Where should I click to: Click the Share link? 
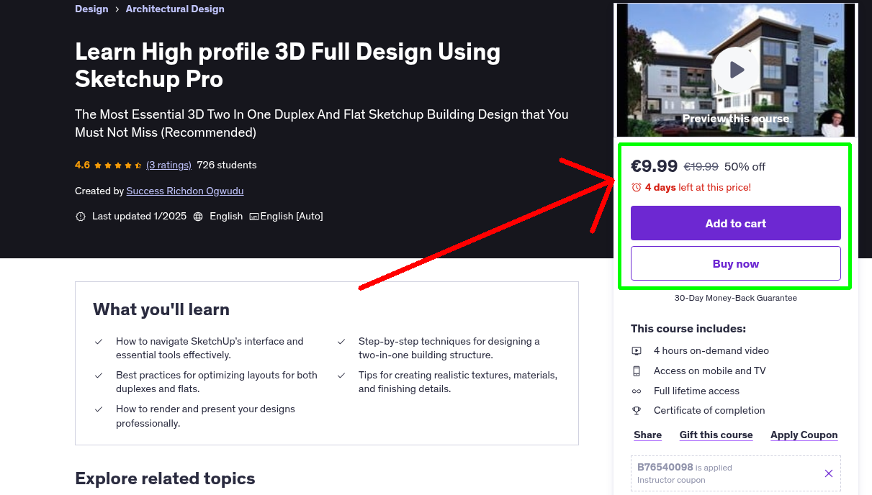(x=647, y=435)
